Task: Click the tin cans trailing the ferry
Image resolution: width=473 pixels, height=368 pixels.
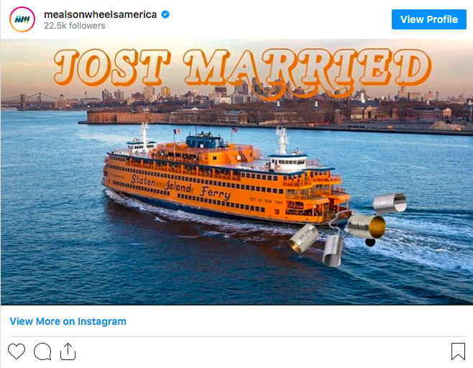Action: pos(347,231)
